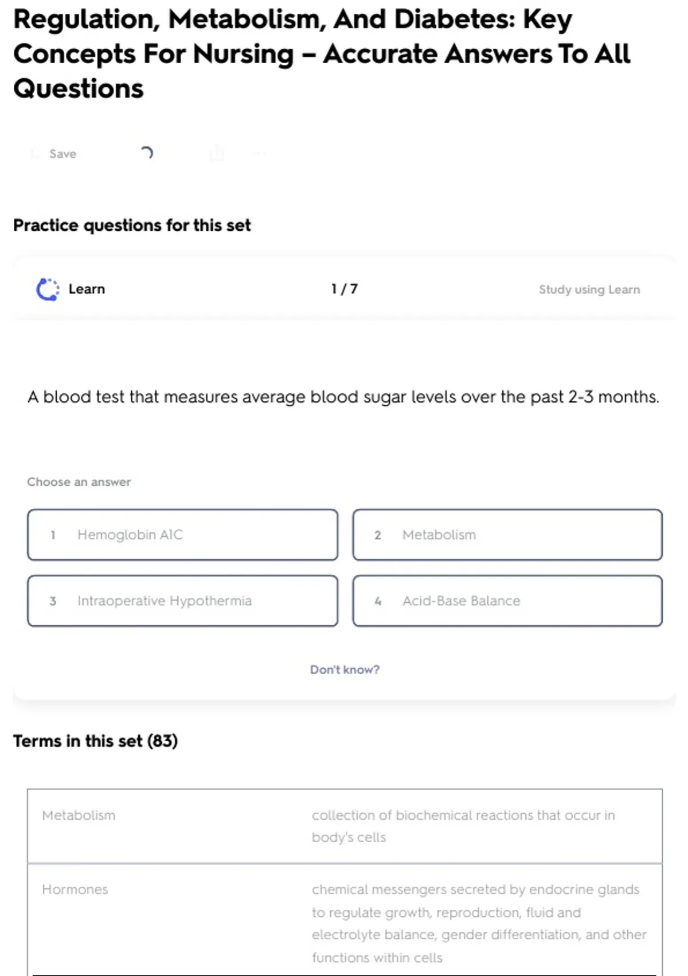The image size is (688, 976).
Task: Click the Save button
Action: (56, 154)
